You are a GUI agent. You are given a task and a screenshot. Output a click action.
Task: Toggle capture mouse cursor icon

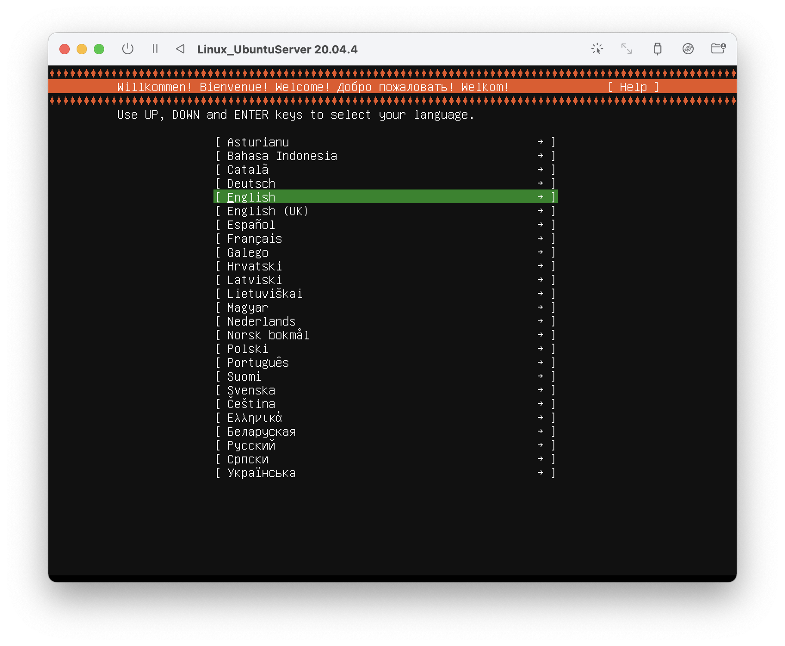click(x=597, y=49)
